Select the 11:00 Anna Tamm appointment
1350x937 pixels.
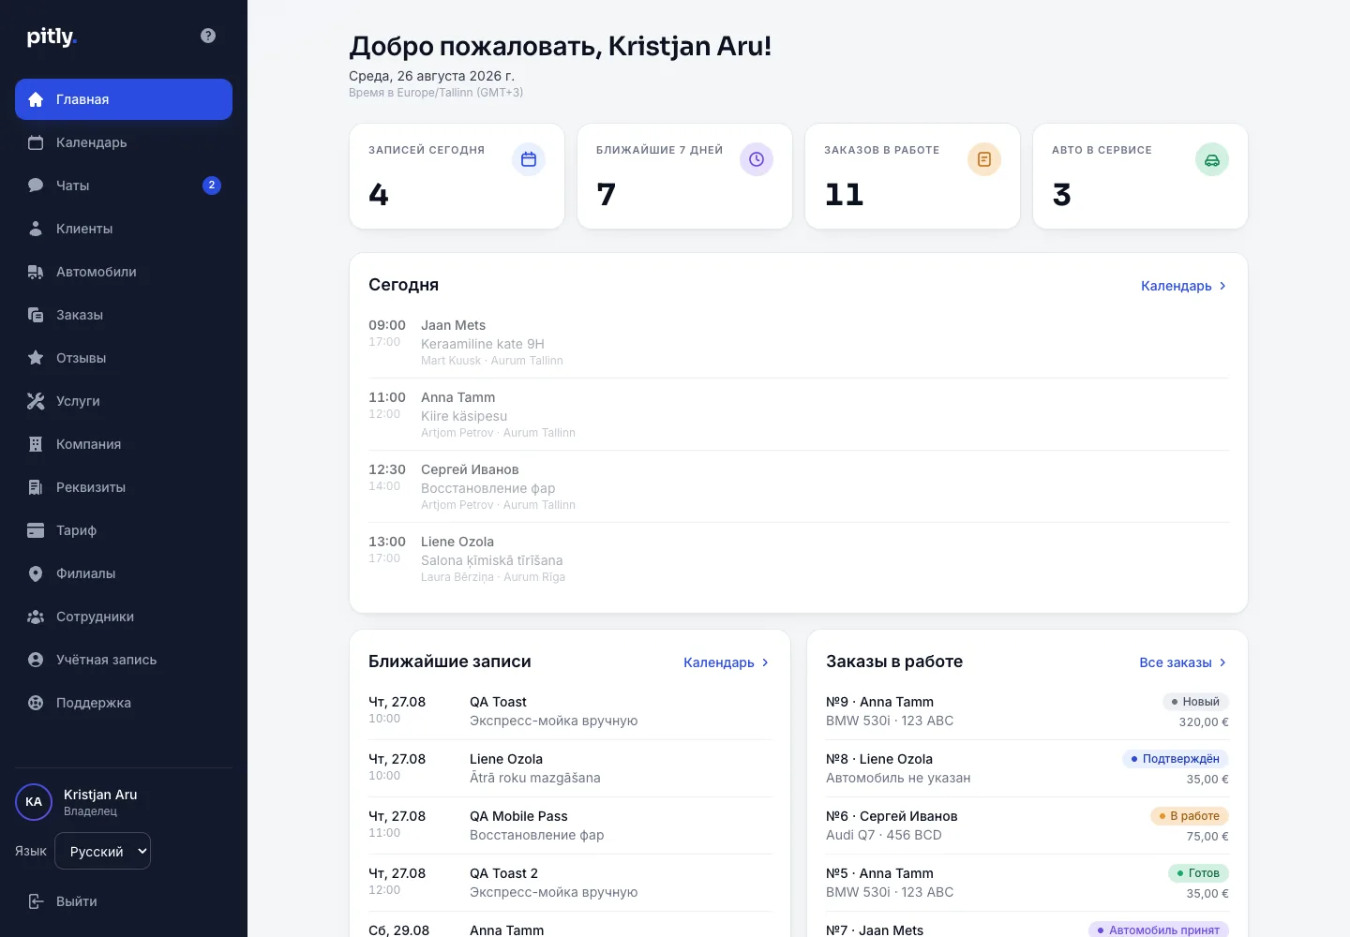point(799,414)
